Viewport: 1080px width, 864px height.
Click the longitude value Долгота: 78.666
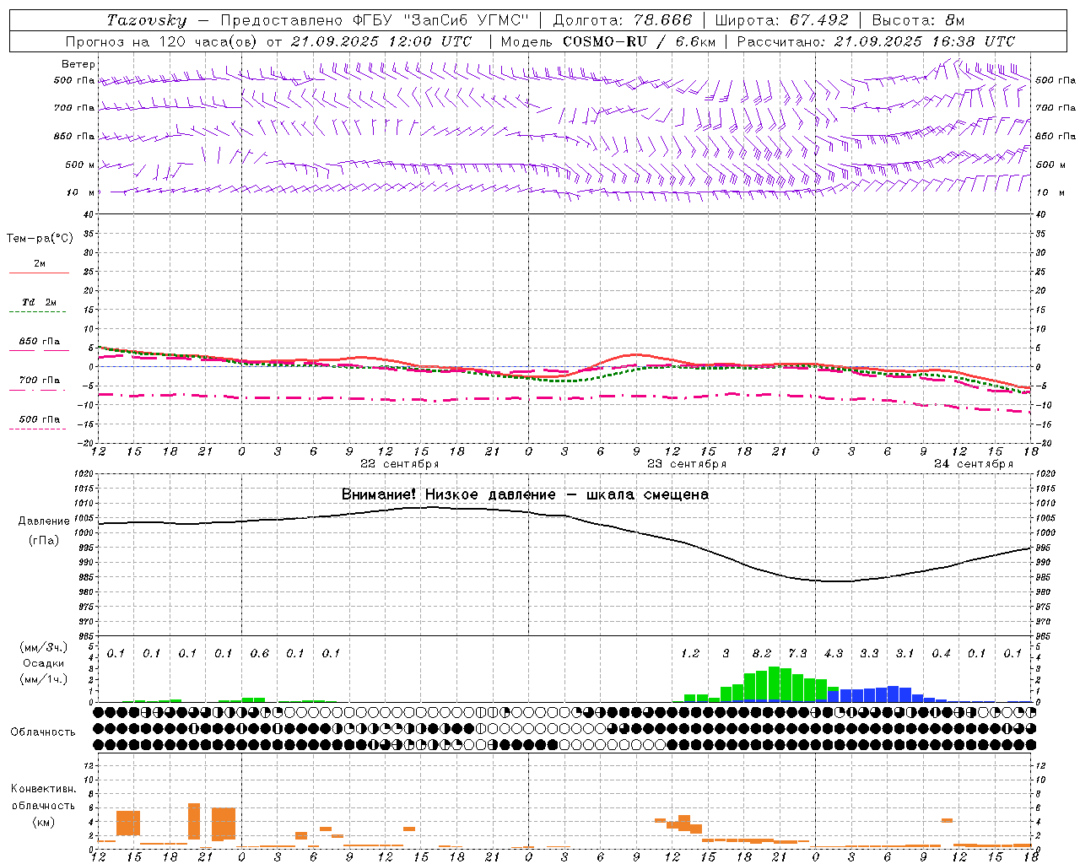(622, 20)
